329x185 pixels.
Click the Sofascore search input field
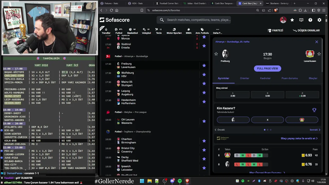pos(194,20)
